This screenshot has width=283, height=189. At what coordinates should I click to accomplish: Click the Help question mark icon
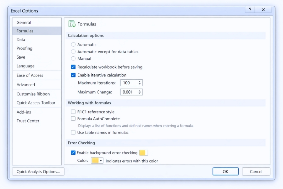(250, 9)
